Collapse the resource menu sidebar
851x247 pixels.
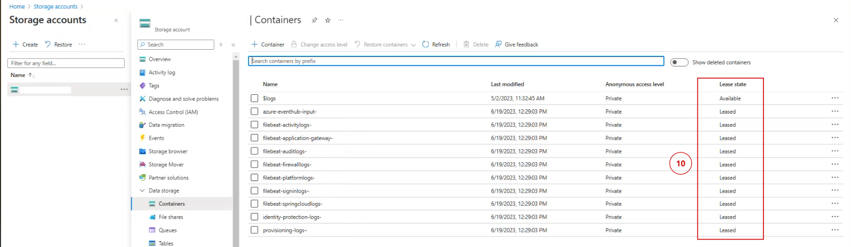point(233,45)
